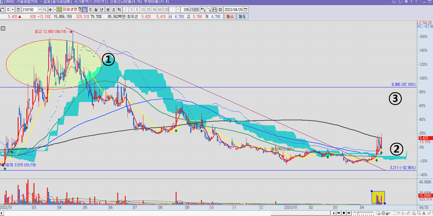Screen dimensions: 433x216
Task: Choose the 120 interval button
Action: click(165, 10)
